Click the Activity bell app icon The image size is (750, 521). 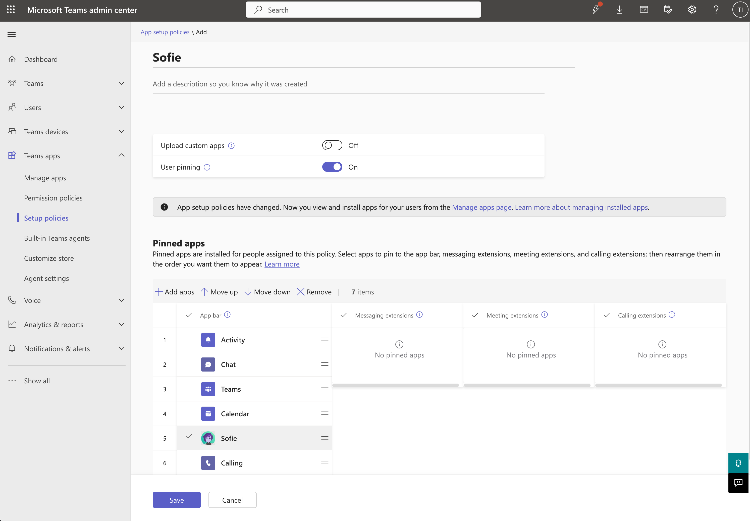pyautogui.click(x=208, y=340)
